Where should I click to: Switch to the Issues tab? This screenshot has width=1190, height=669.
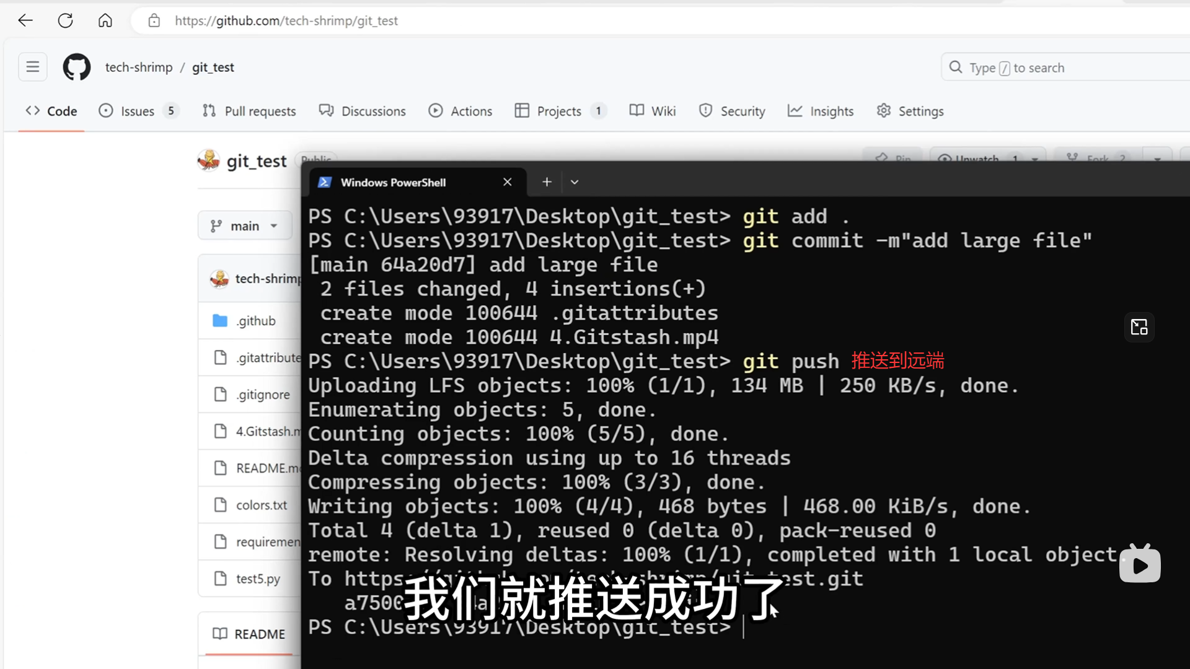point(138,111)
